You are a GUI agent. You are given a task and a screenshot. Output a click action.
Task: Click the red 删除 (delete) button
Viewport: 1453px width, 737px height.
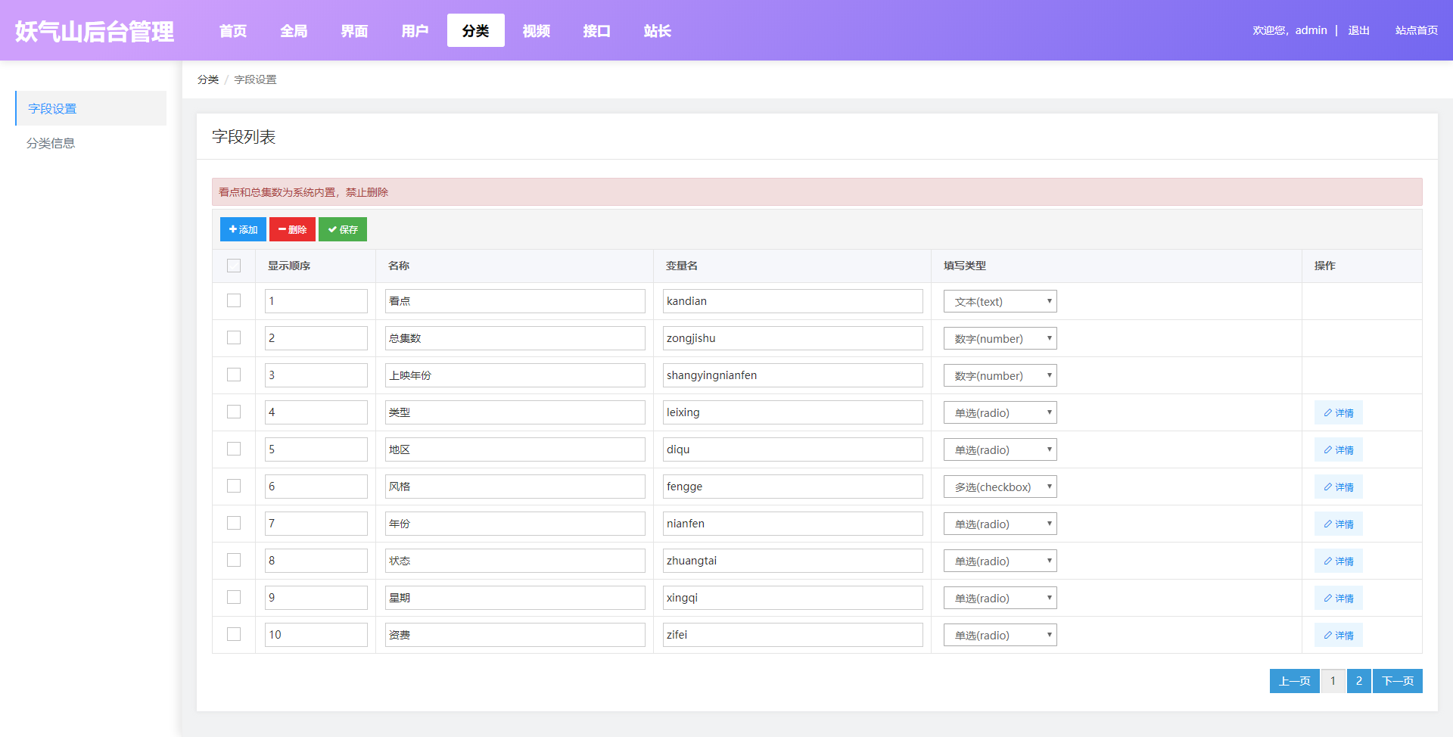[x=292, y=229]
